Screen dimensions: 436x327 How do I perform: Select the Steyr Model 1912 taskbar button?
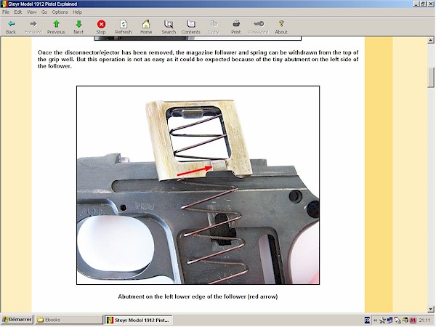(139, 320)
